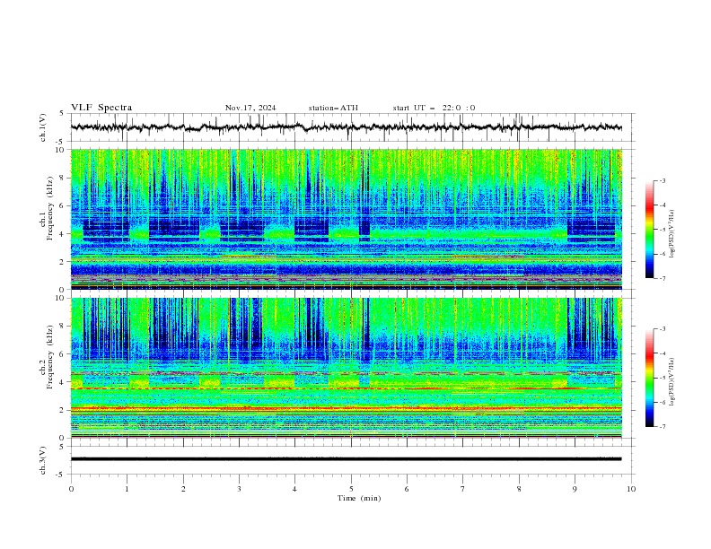Click the ch.2 'Frequency (kHz)' axis label
The image size is (711, 549).
pos(50,357)
